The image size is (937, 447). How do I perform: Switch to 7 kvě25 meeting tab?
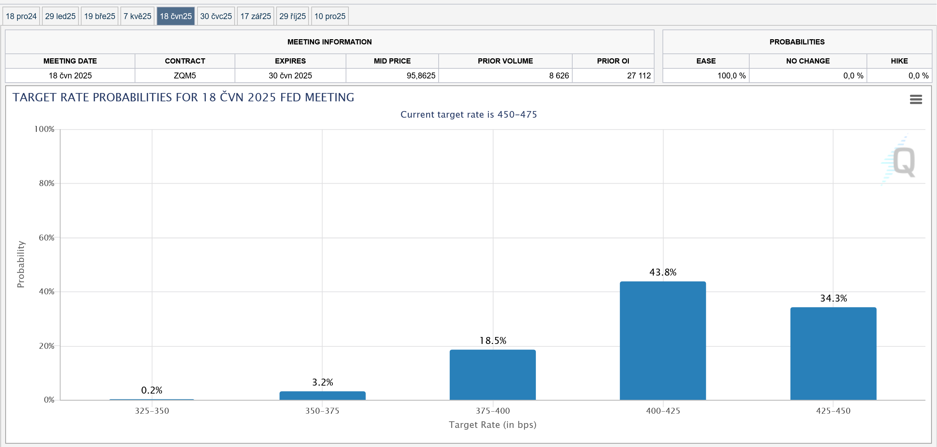pyautogui.click(x=137, y=16)
